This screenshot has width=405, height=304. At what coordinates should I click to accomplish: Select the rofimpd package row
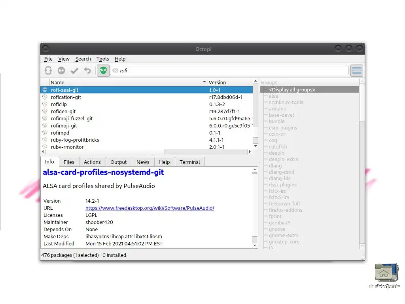147,133
